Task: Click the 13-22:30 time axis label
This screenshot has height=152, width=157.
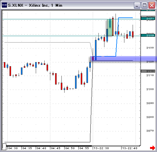Action: tap(101, 148)
